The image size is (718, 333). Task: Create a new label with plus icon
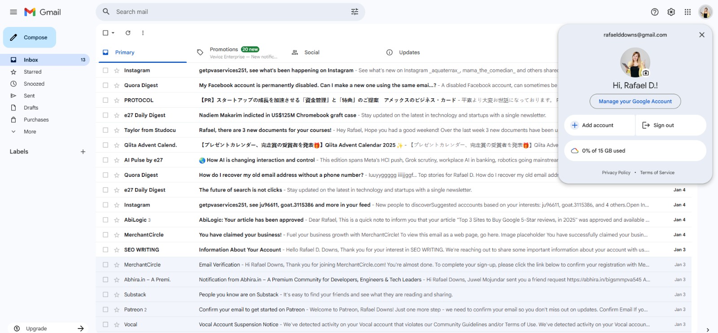coord(83,152)
